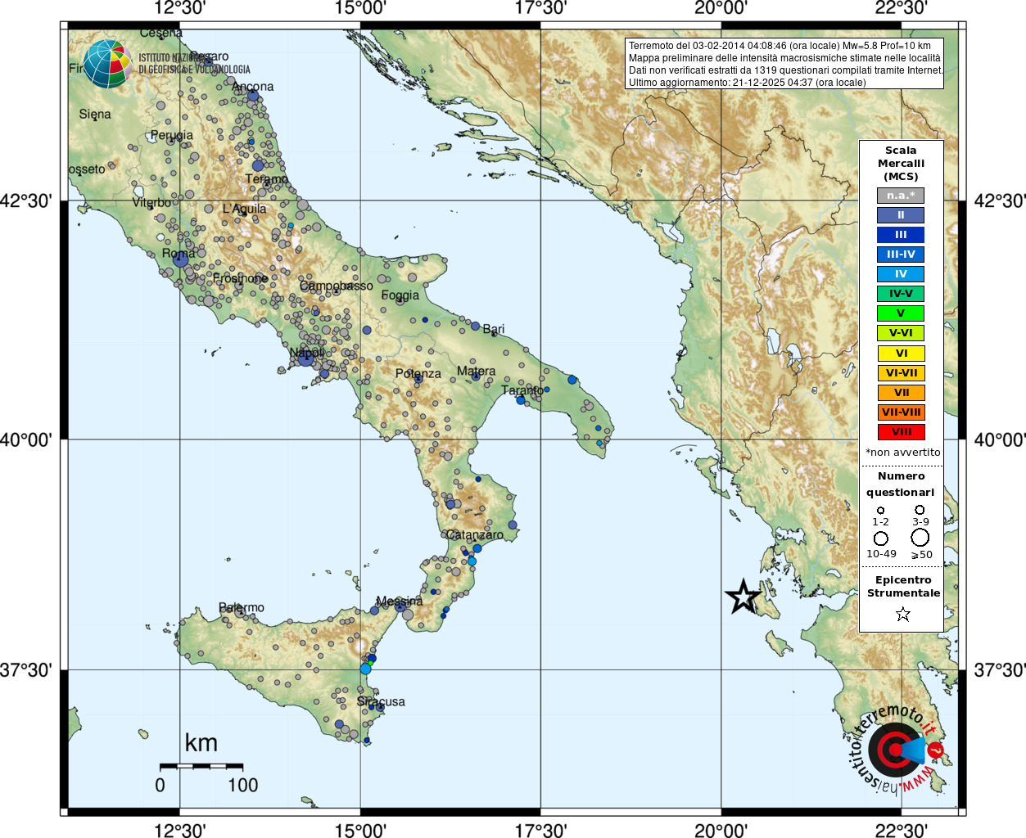Click the 40°00' latitude label on left axis
This screenshot has width=1026, height=838.
26,440
